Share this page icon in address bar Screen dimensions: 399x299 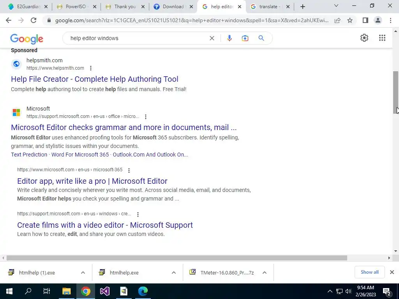(x=337, y=20)
